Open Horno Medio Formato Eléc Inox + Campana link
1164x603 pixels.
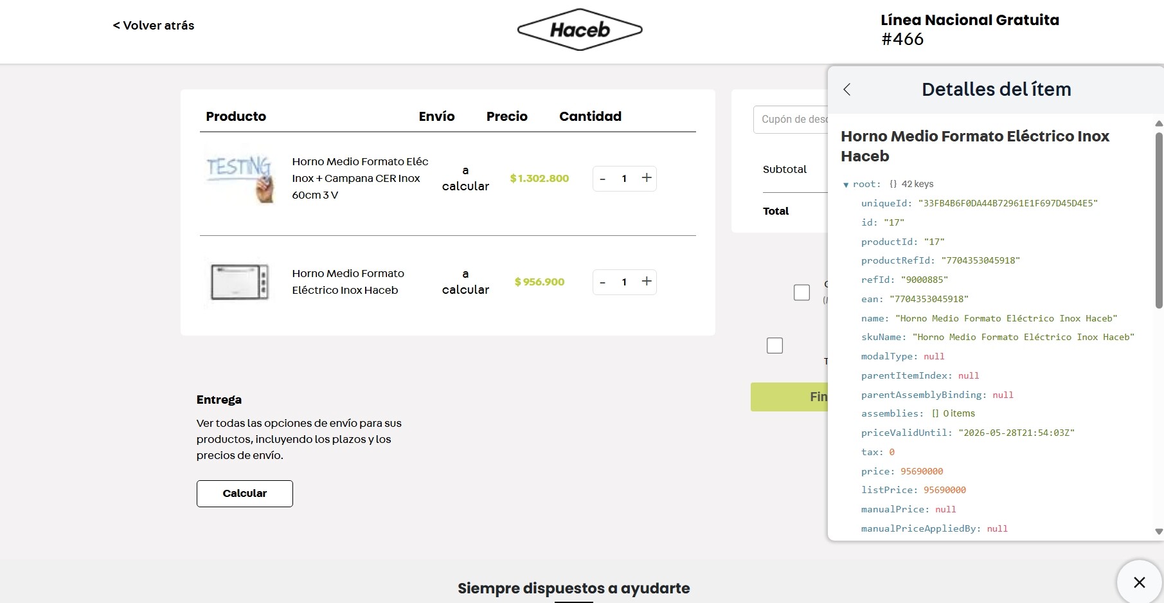(x=360, y=178)
